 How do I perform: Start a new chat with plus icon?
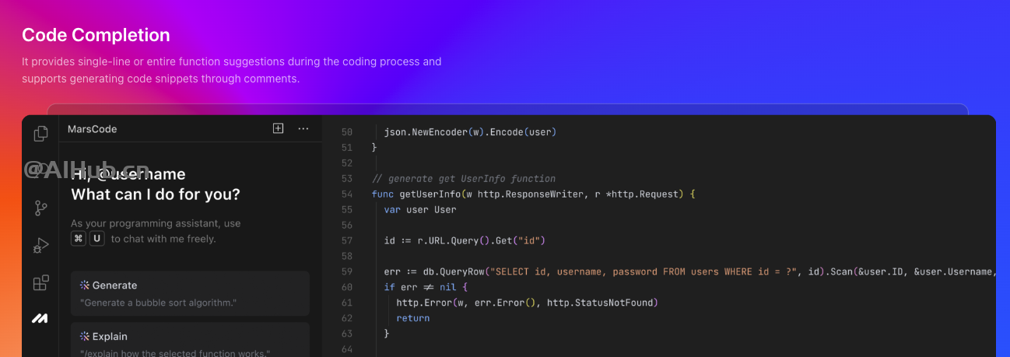(278, 128)
